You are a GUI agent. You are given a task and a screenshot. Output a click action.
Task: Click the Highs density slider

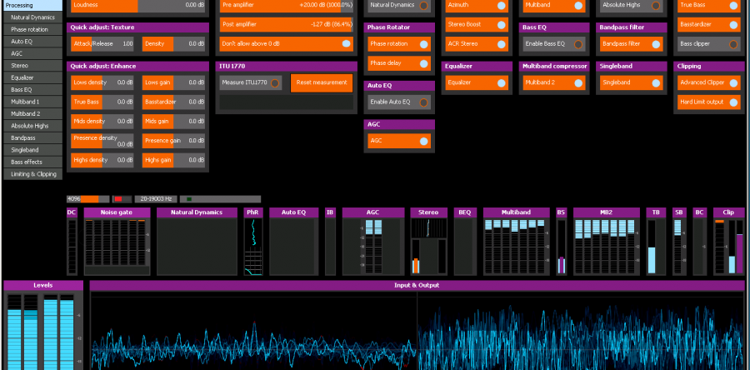(102, 160)
